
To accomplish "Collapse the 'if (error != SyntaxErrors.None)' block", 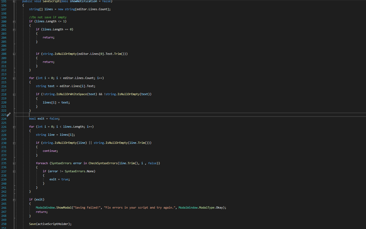I will click(14, 171).
